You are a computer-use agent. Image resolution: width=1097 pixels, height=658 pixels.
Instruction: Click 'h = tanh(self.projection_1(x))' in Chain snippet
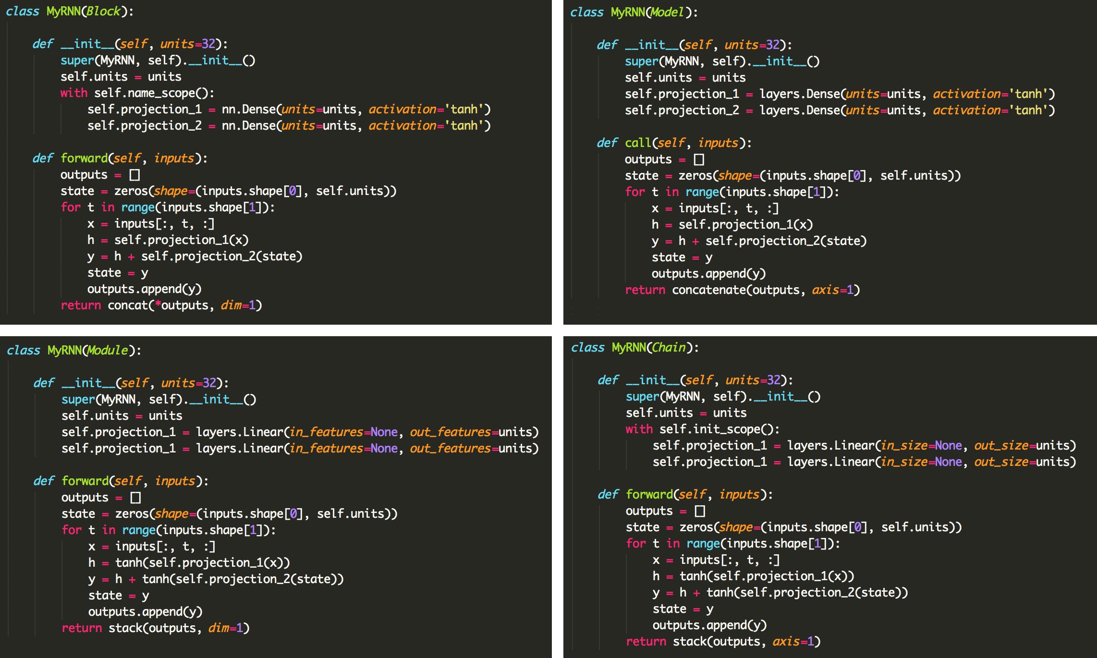click(754, 576)
